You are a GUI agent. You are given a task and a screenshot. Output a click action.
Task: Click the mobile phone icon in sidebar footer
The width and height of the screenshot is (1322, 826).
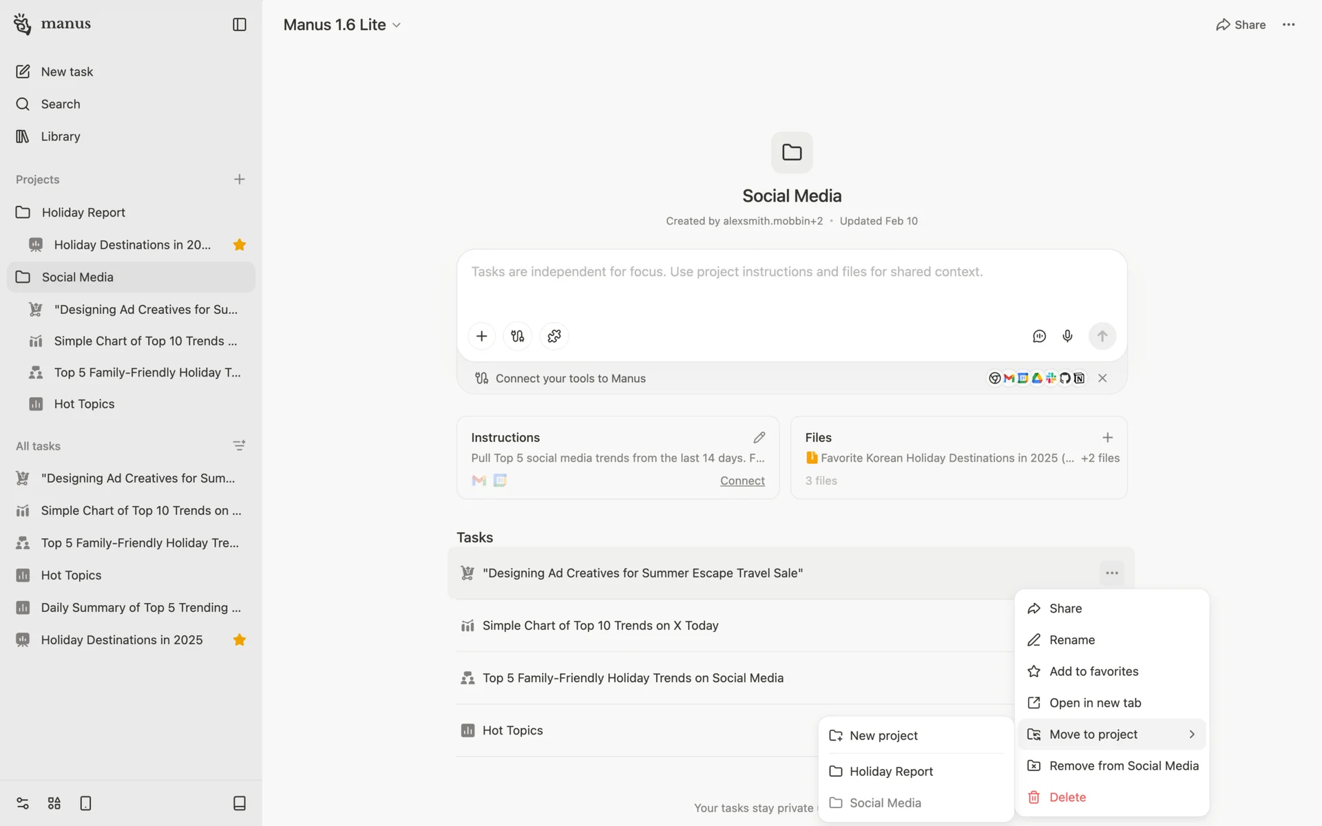[x=85, y=803]
